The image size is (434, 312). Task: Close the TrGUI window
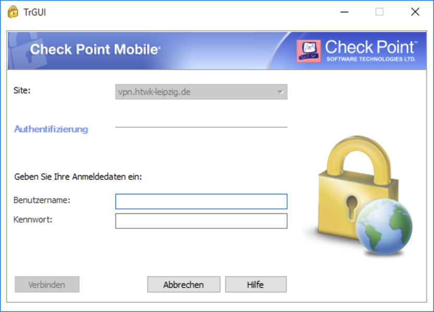click(x=415, y=12)
